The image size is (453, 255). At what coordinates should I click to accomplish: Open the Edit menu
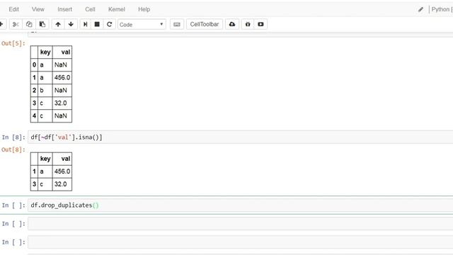tap(13, 9)
